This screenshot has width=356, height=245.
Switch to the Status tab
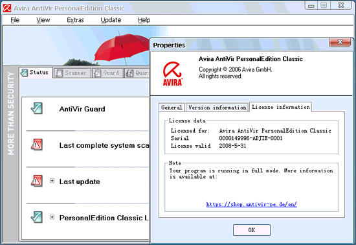(x=36, y=73)
